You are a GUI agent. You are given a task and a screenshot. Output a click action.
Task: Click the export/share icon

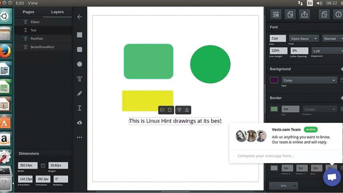pos(305,14)
